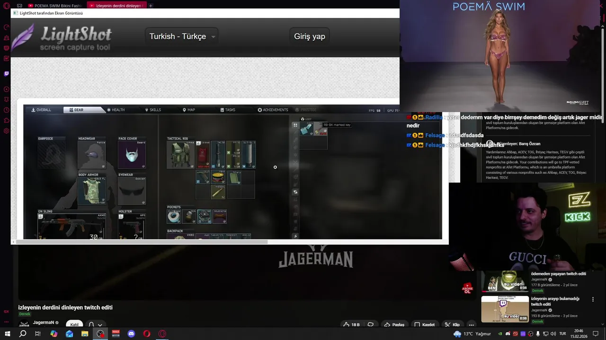Open the GX Corner gamepad tab icon

click(x=19, y=6)
